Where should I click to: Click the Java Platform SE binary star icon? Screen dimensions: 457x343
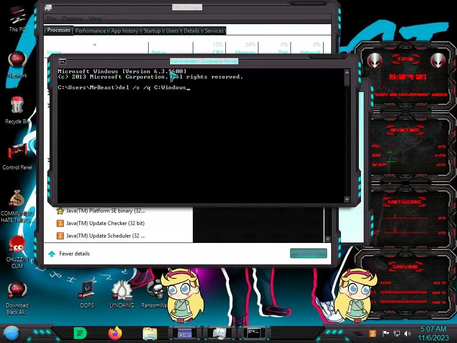(60, 211)
